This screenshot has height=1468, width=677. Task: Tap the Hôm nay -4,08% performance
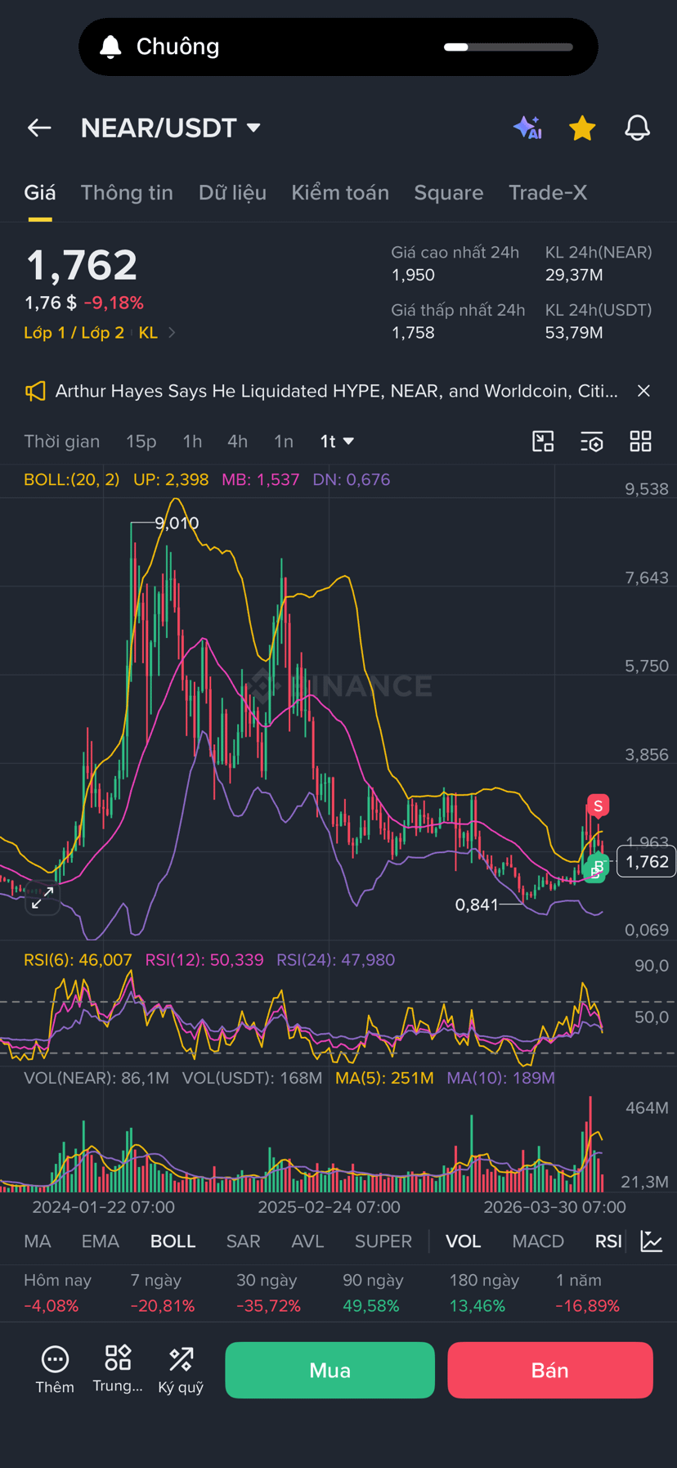[x=57, y=1293]
